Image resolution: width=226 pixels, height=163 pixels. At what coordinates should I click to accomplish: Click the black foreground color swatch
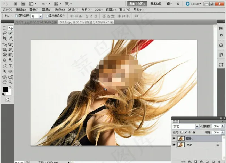[6, 89]
